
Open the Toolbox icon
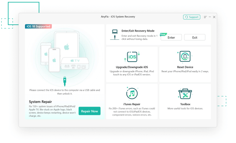(x=185, y=94)
